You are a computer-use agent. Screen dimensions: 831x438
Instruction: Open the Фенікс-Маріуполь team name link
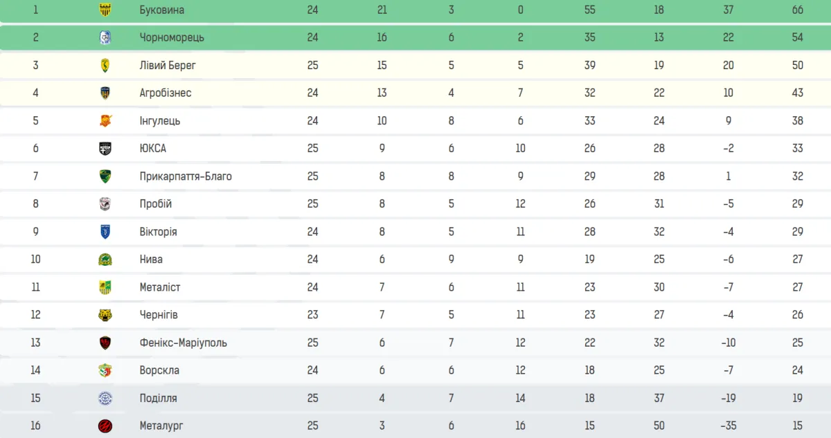point(183,343)
